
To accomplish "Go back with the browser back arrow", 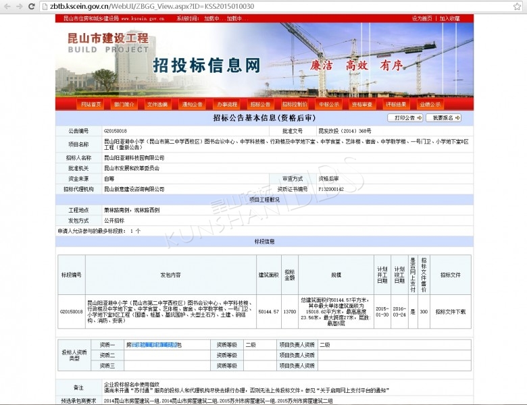I will click(x=7, y=6).
